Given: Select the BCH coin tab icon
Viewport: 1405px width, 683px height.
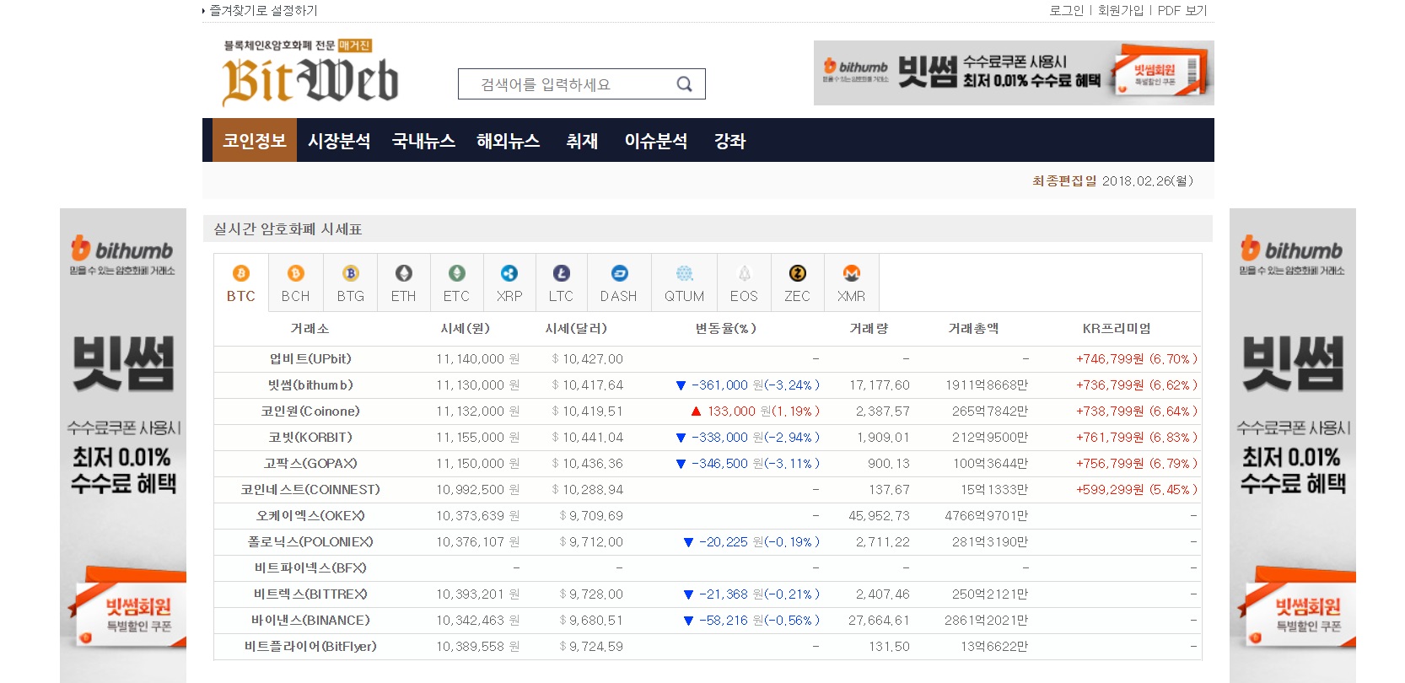Looking at the screenshot, I should 295,273.
